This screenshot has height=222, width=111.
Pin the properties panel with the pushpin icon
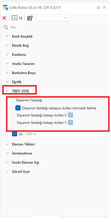click(98, 8)
